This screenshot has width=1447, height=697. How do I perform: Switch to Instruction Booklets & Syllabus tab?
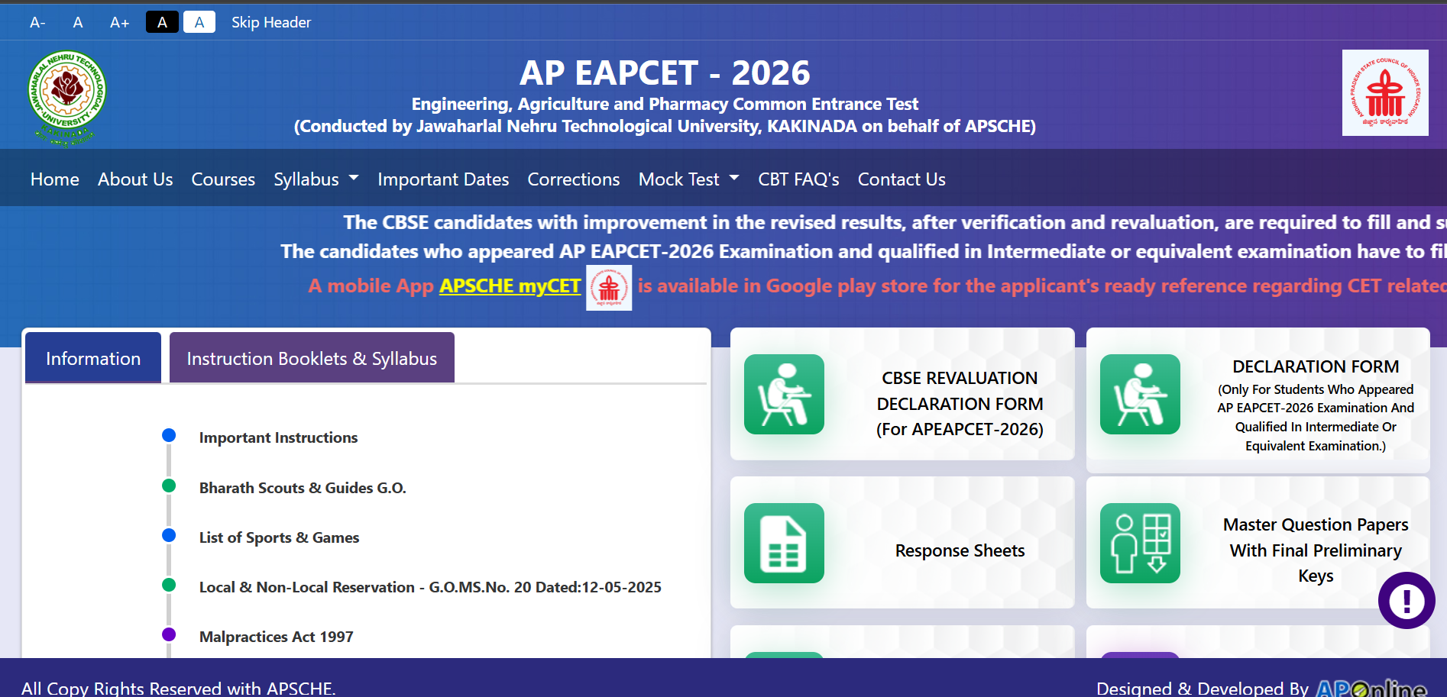(x=312, y=358)
